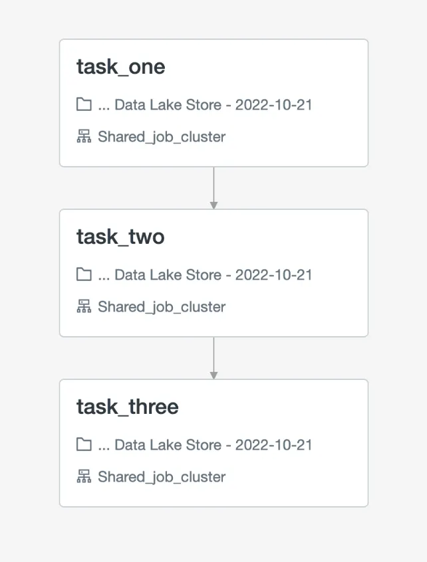Click the cluster icon in task_three
The width and height of the screenshot is (427, 562).
click(x=84, y=477)
